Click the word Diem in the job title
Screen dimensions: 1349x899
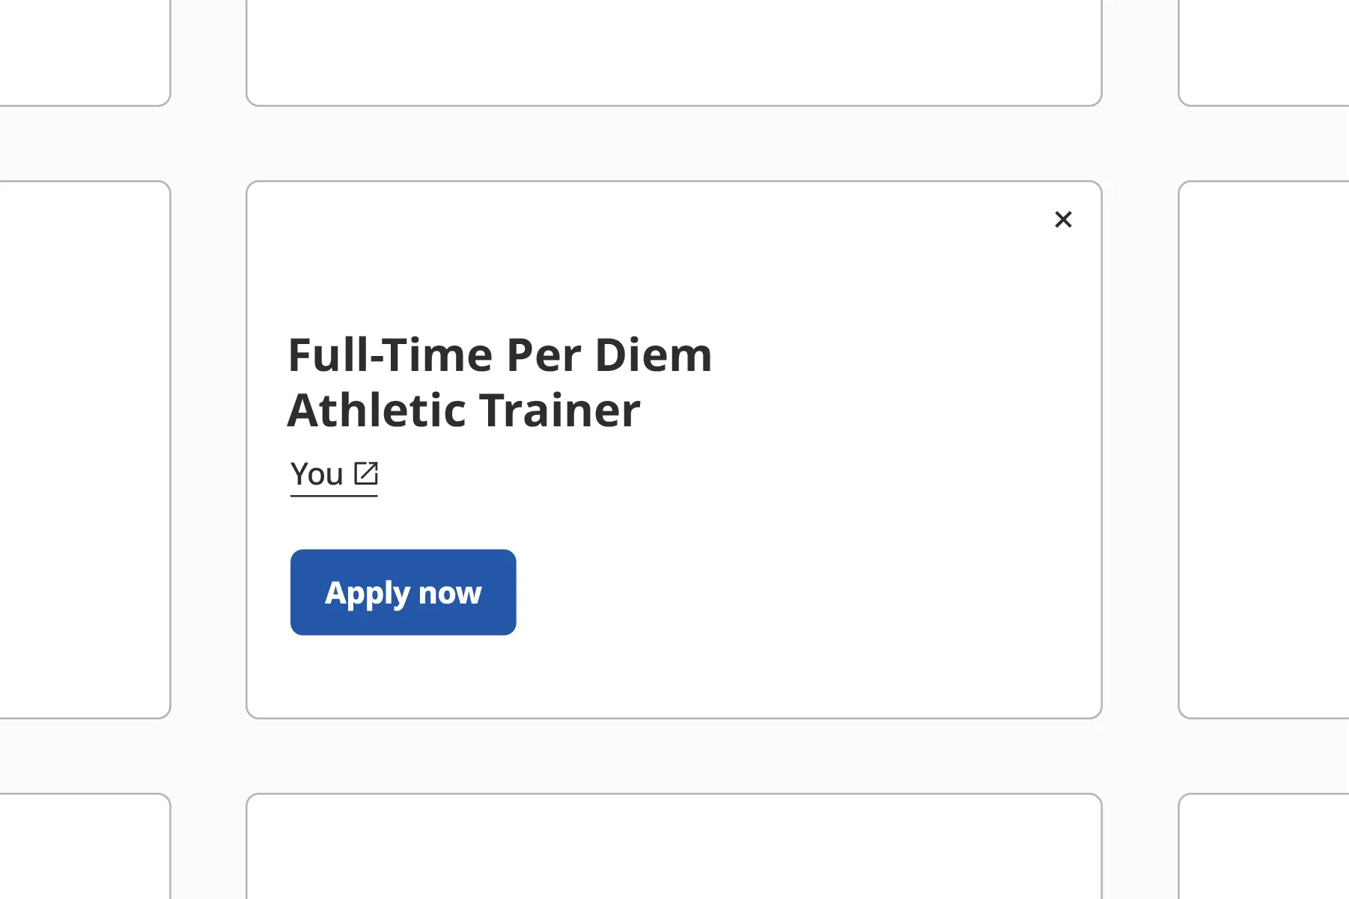click(x=653, y=355)
